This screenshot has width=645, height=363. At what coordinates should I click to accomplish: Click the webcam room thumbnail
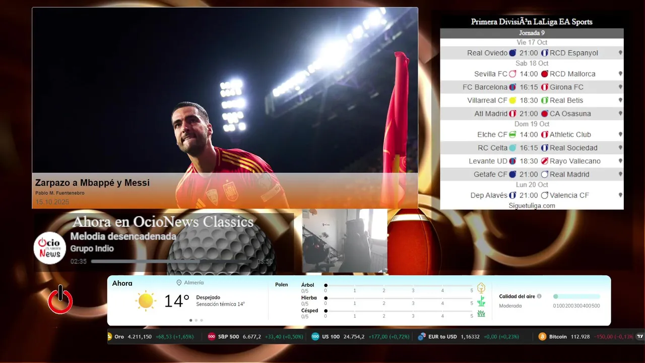pos(345,241)
